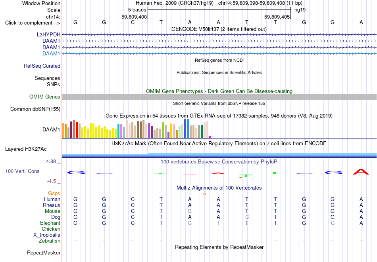This screenshot has width=377, height=262.
Task: Click the chr14: label
Action: pyautogui.click(x=53, y=17)
